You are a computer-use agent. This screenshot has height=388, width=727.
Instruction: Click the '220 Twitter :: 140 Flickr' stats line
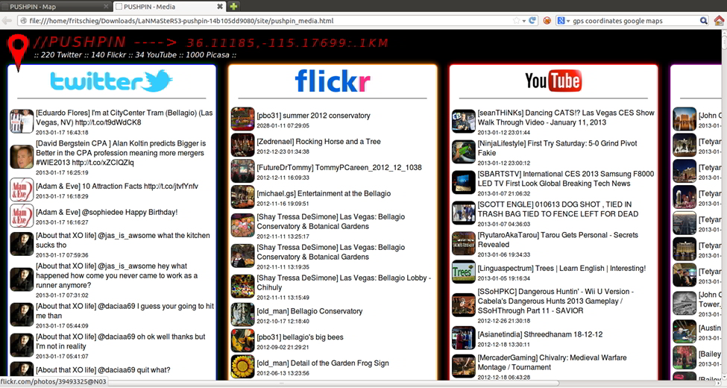[135, 54]
